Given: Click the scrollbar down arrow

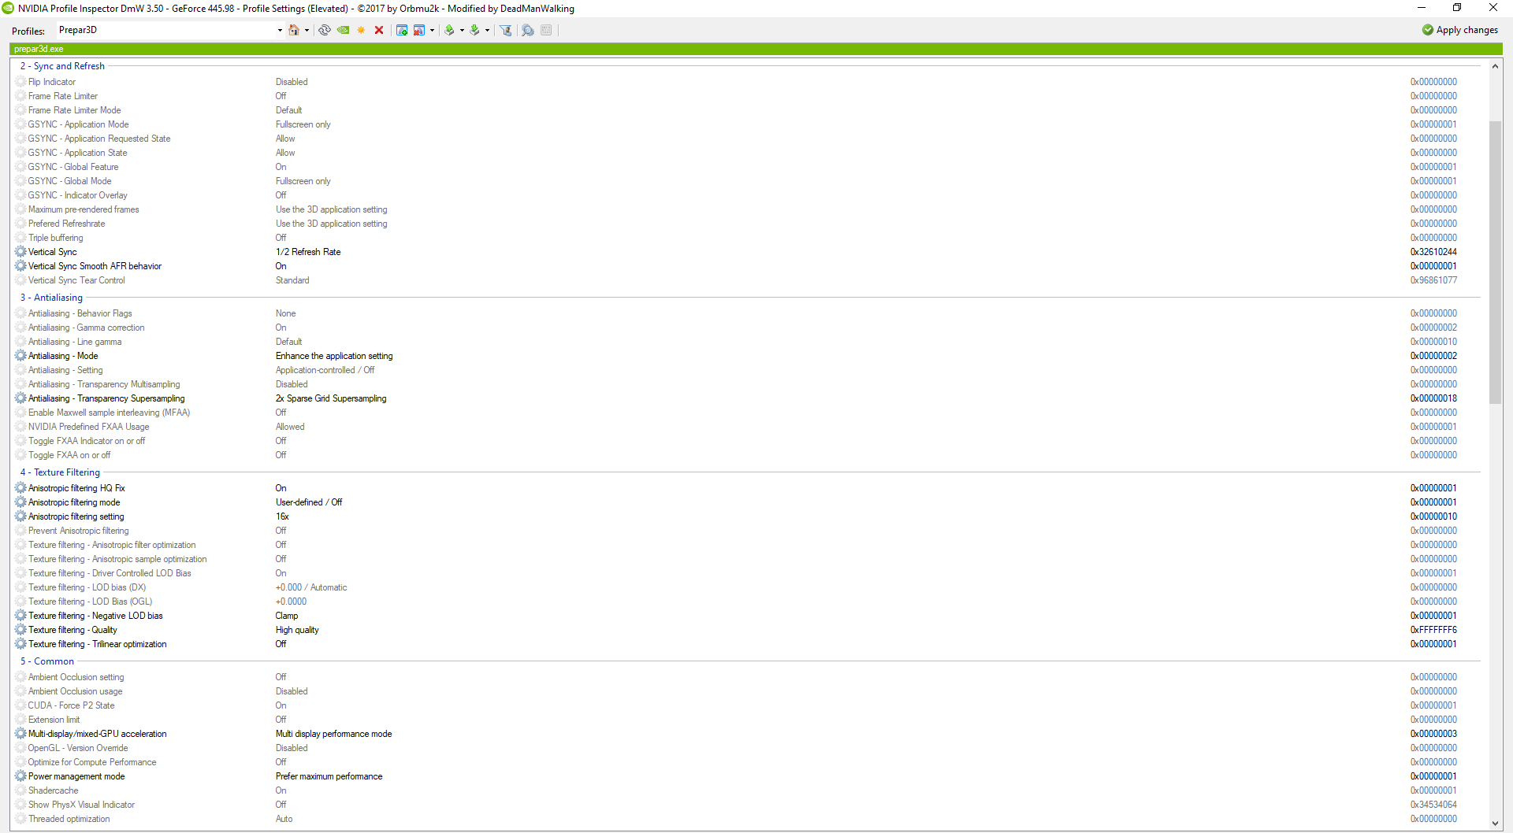Looking at the screenshot, I should (x=1495, y=824).
